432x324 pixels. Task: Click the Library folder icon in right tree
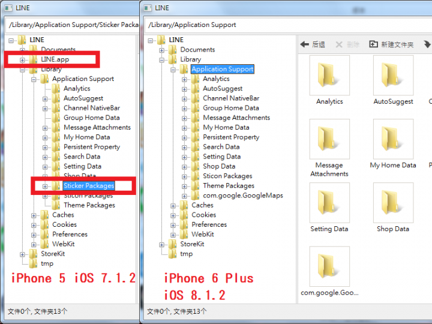pyautogui.click(x=172, y=59)
